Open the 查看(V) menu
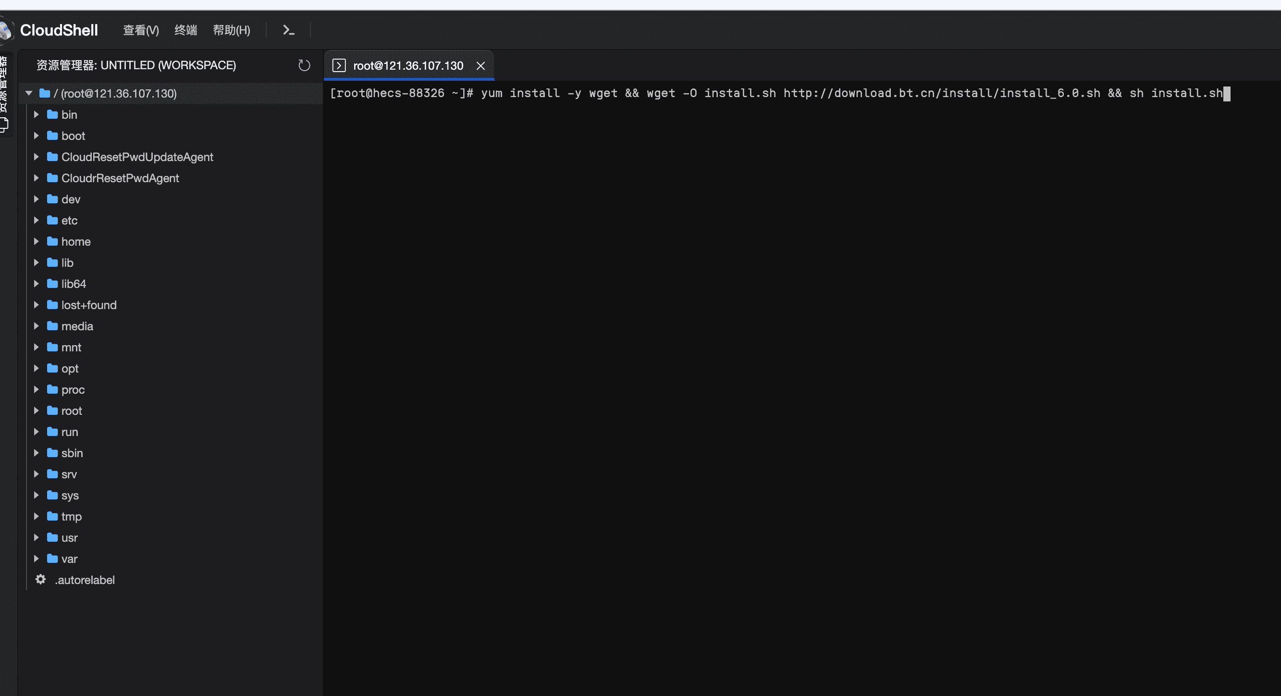Image resolution: width=1281 pixels, height=696 pixels. click(x=141, y=30)
